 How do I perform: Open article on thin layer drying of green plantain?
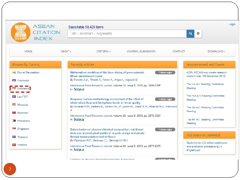pyautogui.click(x=107, y=74)
